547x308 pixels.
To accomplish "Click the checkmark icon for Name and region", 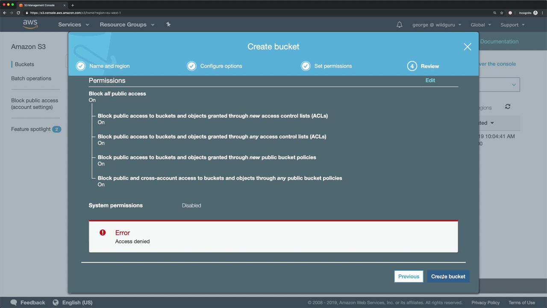I will click(x=81, y=66).
